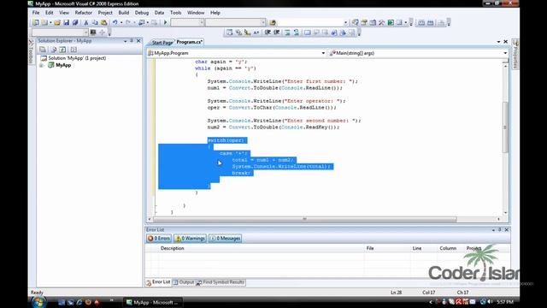Screen dimensions: 547x308
Task: Start debugging with the green play icon
Action: [165, 23]
